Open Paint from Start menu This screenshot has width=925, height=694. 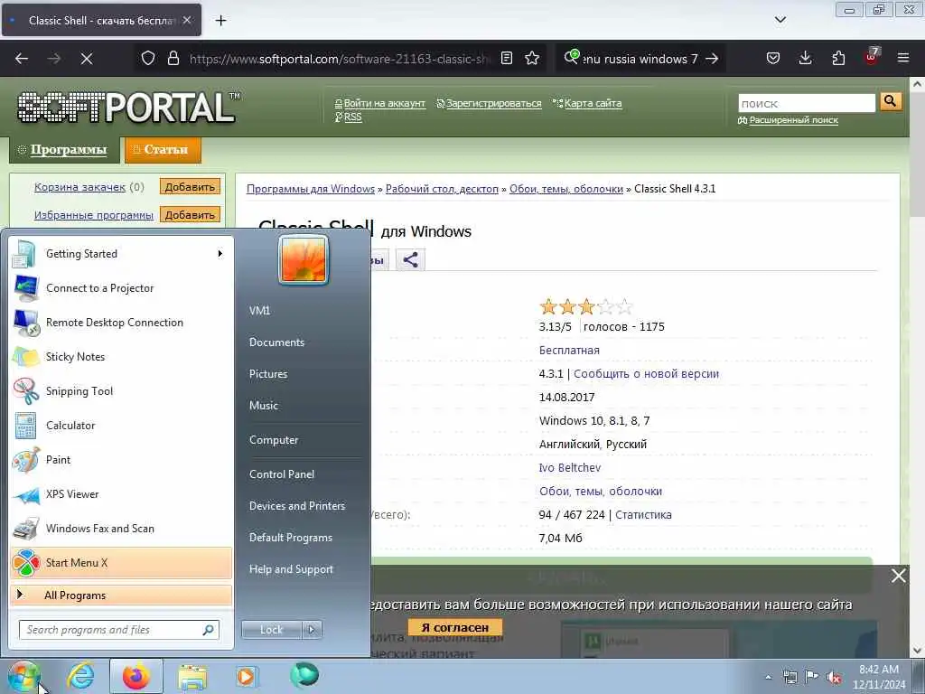(x=121, y=460)
